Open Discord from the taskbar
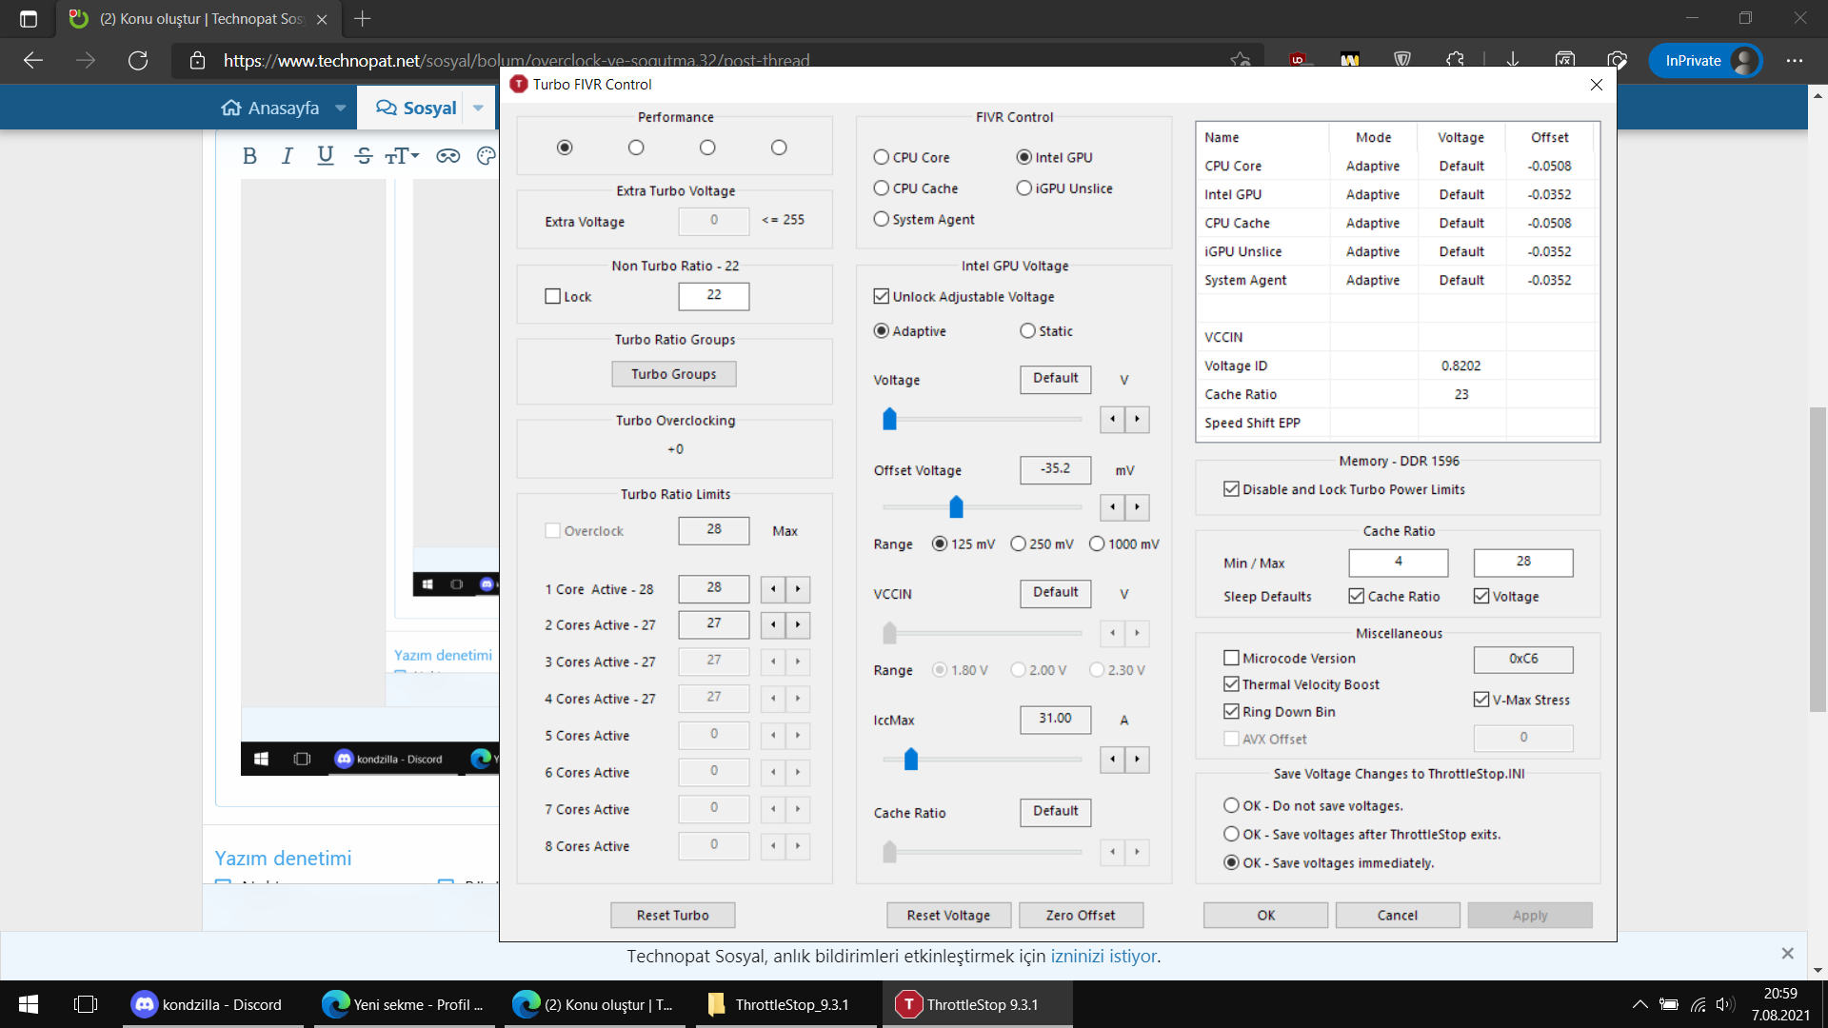Image resolution: width=1828 pixels, height=1028 pixels. pos(208,1004)
